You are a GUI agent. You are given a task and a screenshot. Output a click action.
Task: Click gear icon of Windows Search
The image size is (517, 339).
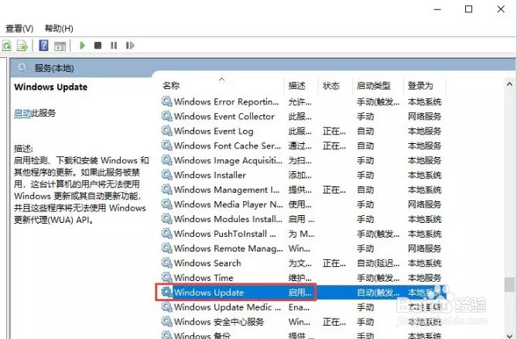166,263
